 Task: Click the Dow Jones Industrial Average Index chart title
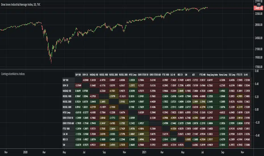click(21, 5)
